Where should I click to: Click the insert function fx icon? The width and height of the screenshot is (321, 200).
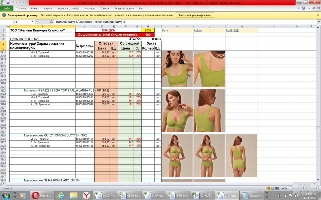coord(51,22)
